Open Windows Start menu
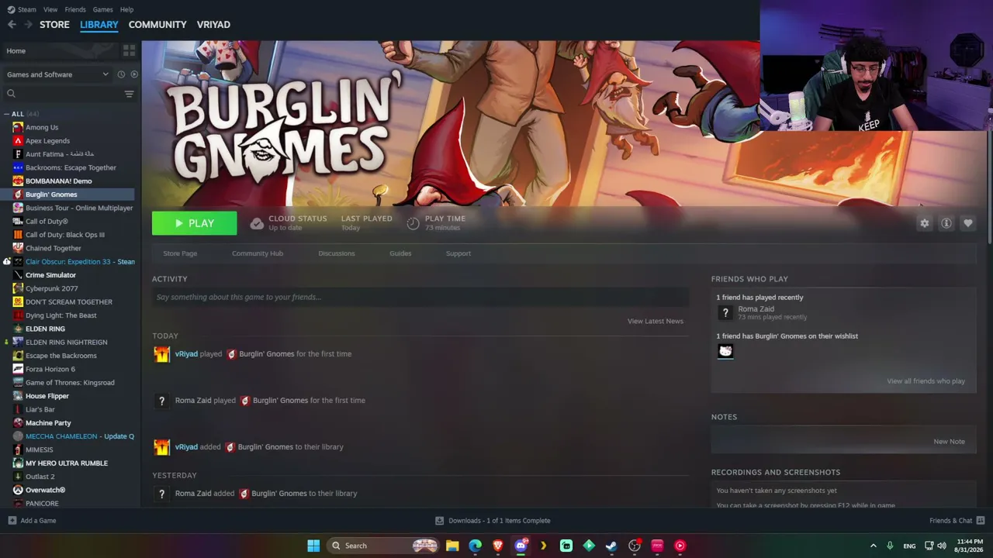Screen dimensions: 993x558 (x=313, y=546)
